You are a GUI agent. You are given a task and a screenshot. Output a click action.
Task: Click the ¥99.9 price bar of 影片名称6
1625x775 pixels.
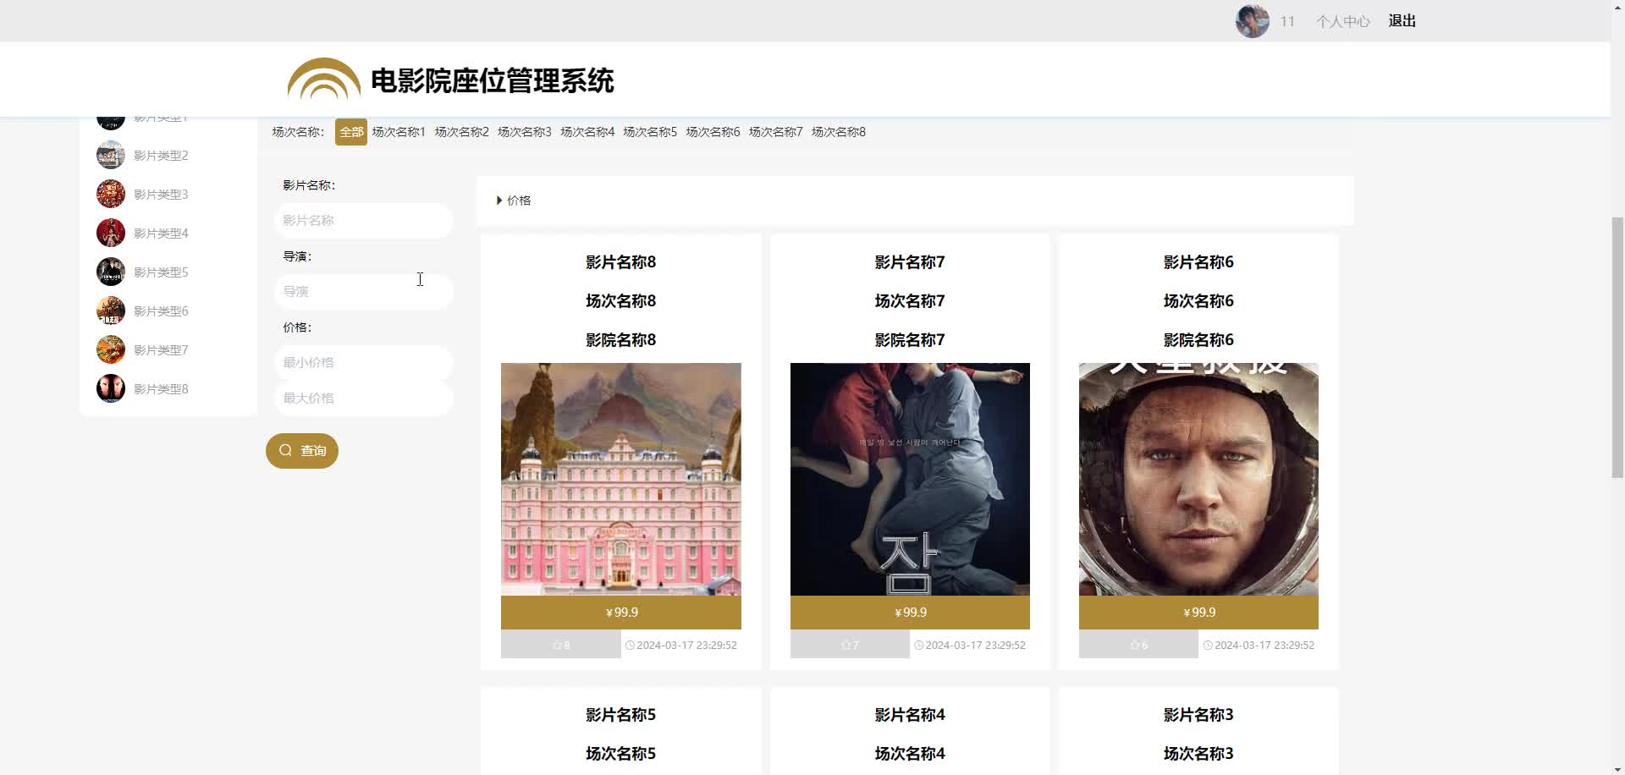point(1198,613)
